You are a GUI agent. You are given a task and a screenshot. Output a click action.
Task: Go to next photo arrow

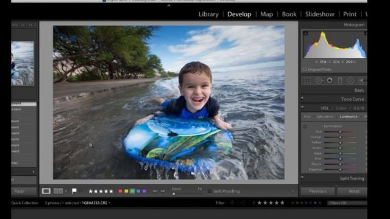(x=163, y=191)
